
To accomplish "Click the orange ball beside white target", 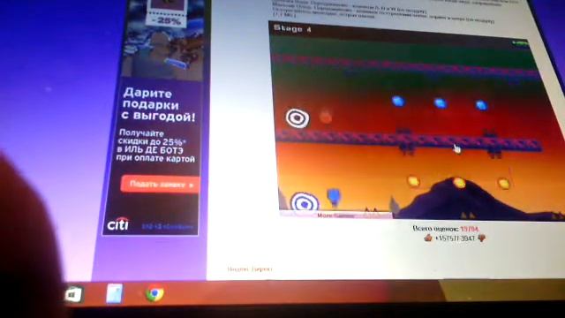I will 326,117.
